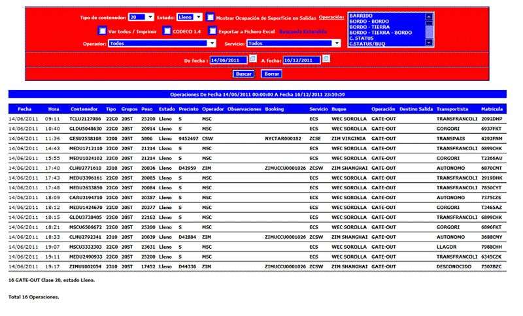Click the Matricula column header
Viewport: 523px width, 316px height.
point(492,109)
